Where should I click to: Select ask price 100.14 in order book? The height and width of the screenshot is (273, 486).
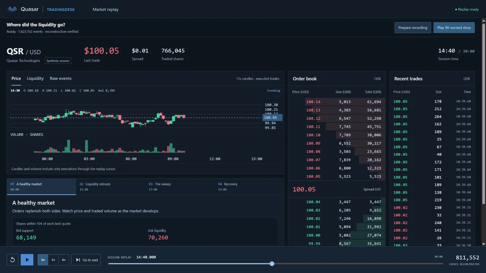tap(313, 102)
